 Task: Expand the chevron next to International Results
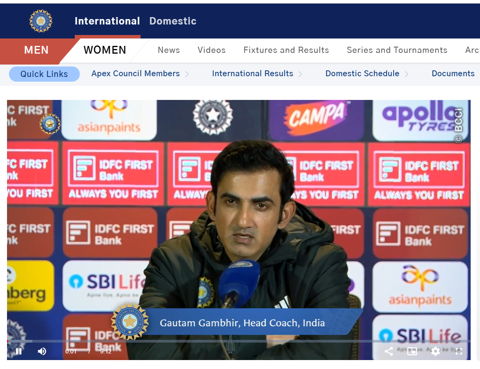300,74
